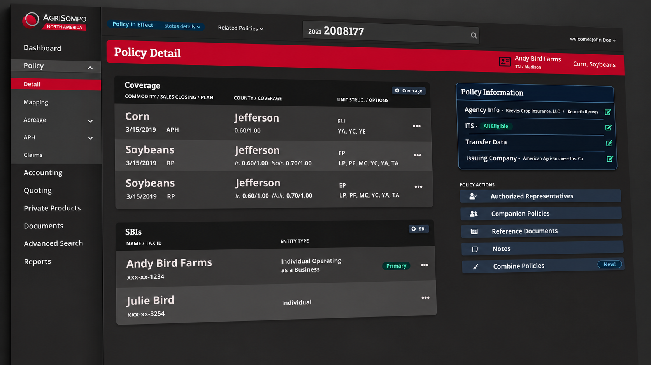Image resolution: width=651 pixels, height=365 pixels.
Task: Edit Issuing Company pencil icon
Action: (x=610, y=158)
